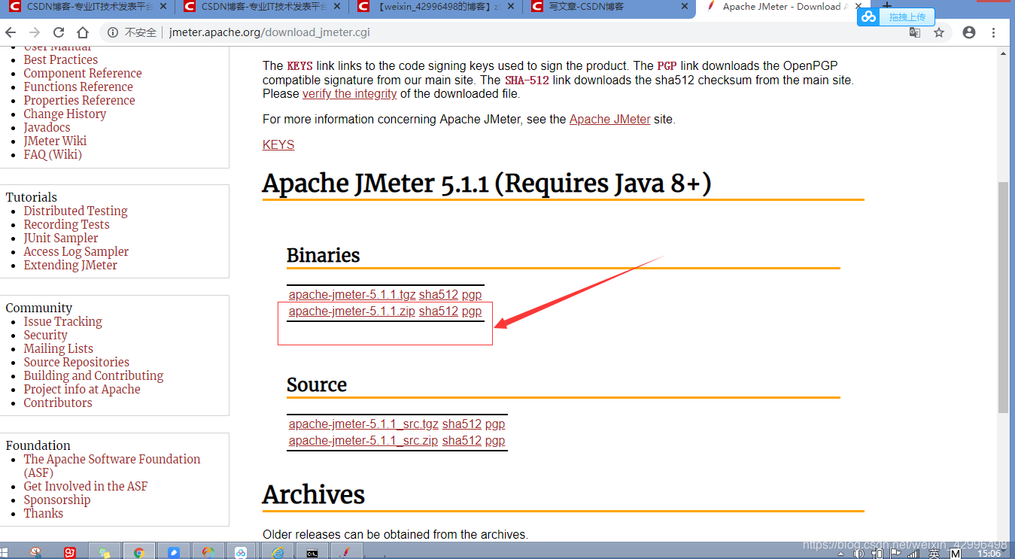This screenshot has height=559, width=1015.
Task: Open JUnit Sampler tutorial
Action: (61, 238)
